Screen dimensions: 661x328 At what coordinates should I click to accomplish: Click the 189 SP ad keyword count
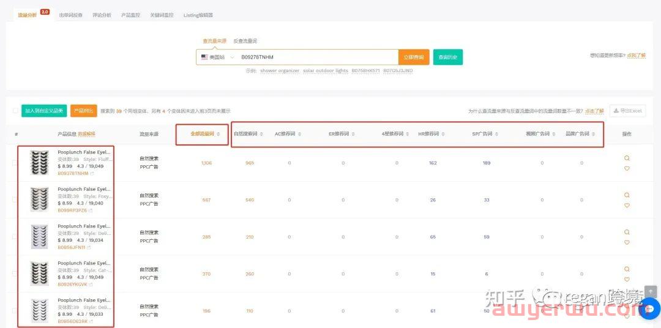(x=487, y=163)
